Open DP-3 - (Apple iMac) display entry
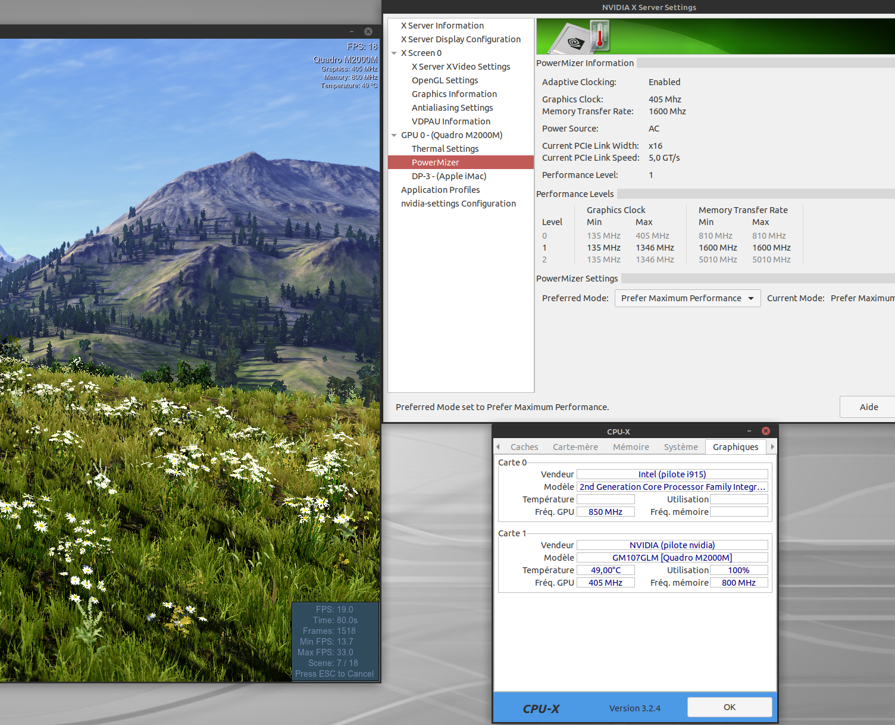Viewport: 895px width, 725px height. click(449, 176)
